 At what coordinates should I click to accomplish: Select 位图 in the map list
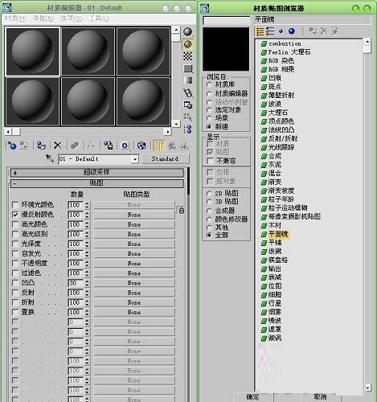[x=275, y=286]
